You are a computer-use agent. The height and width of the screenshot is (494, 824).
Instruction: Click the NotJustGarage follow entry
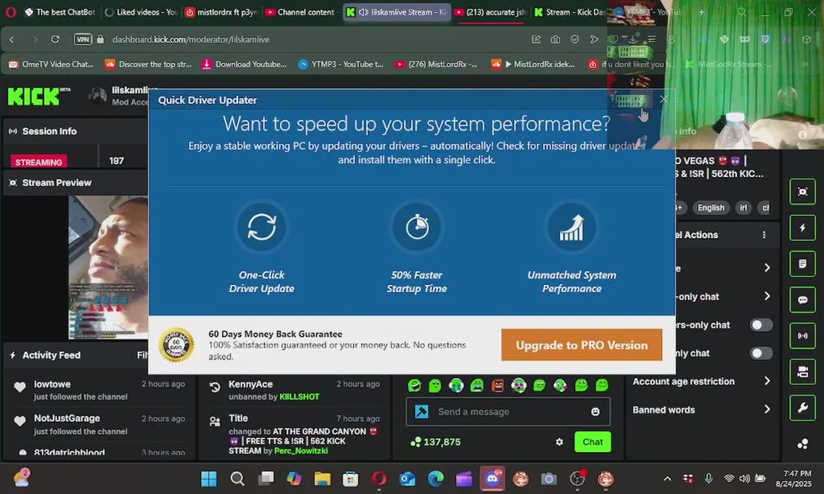[x=98, y=425]
